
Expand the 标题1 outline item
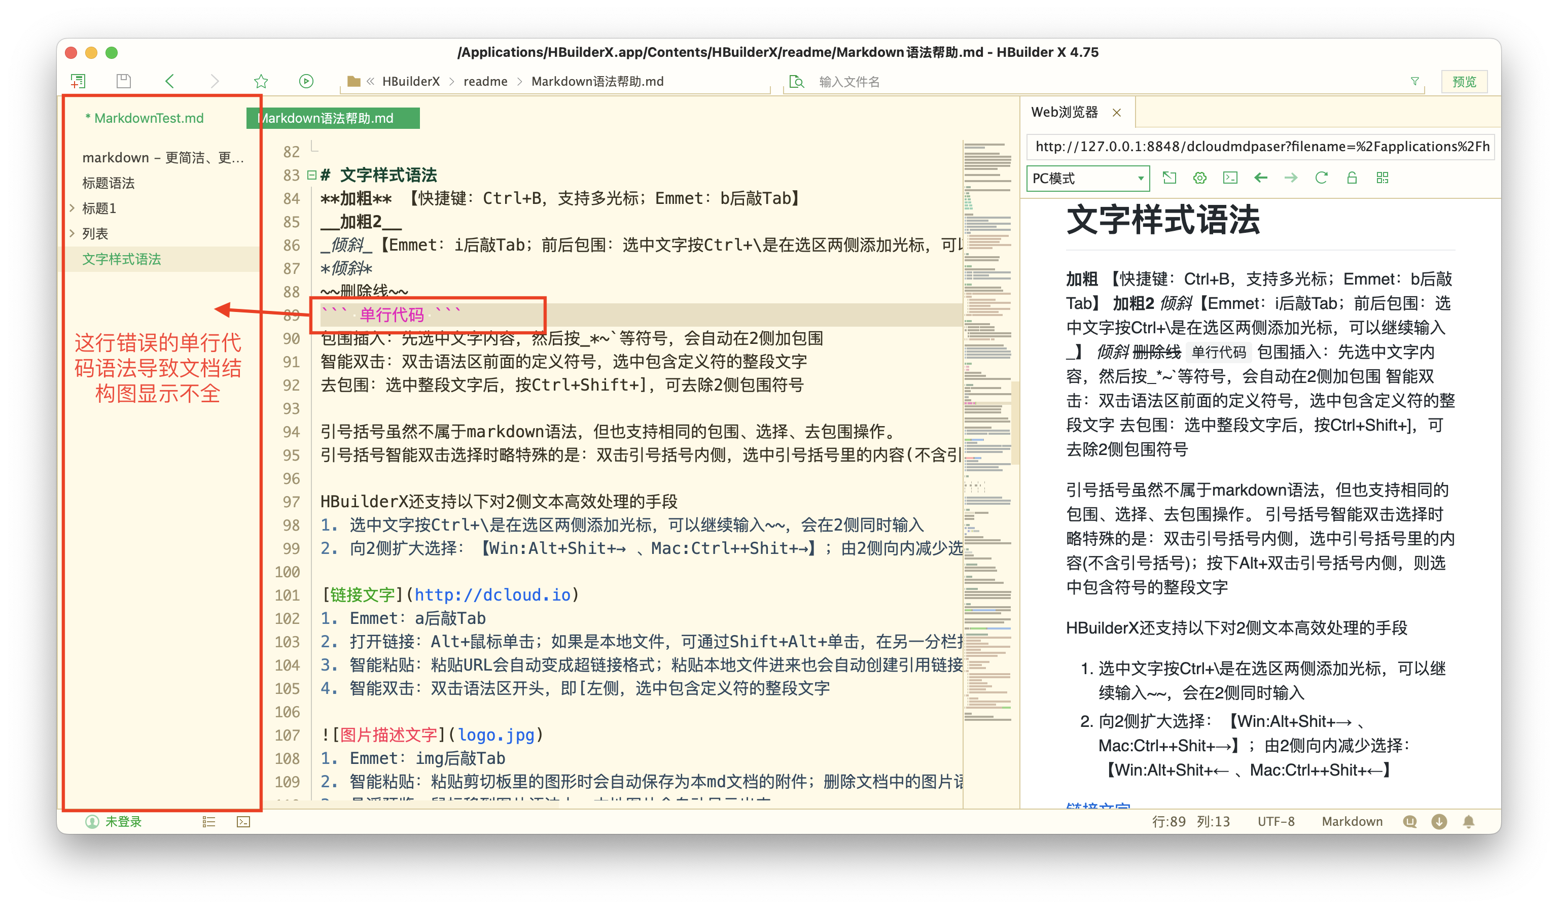coord(73,208)
